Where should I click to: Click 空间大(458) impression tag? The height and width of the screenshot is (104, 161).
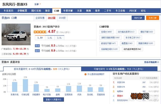coord(106,32)
